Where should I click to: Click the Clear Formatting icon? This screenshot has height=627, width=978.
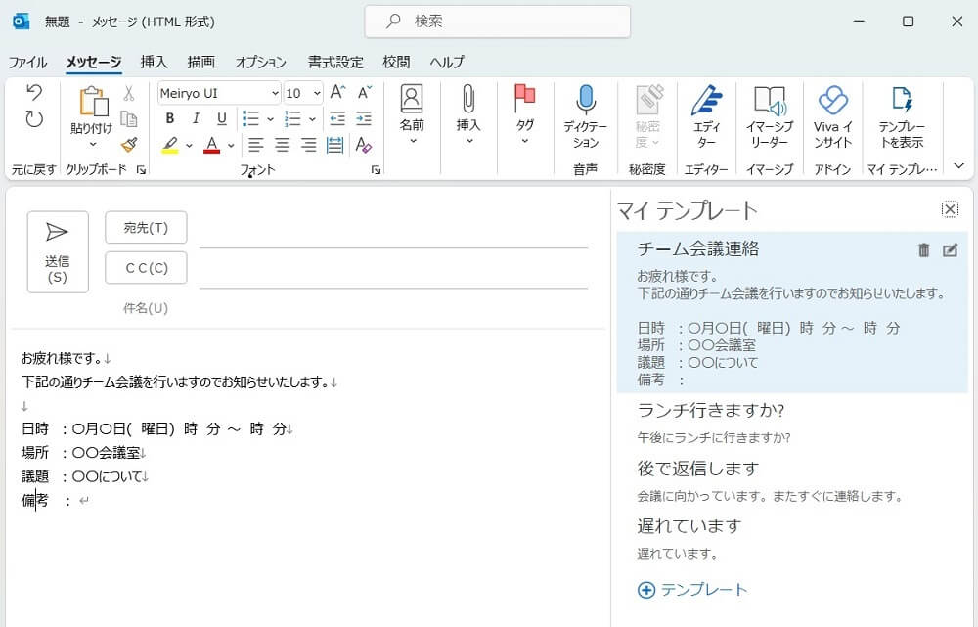364,145
